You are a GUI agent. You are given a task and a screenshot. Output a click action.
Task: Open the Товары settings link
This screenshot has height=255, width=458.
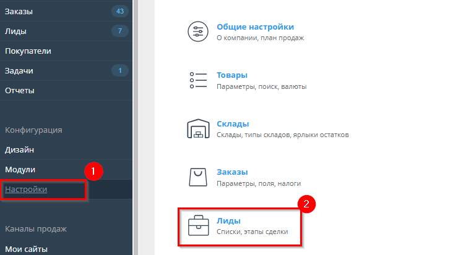click(x=232, y=75)
